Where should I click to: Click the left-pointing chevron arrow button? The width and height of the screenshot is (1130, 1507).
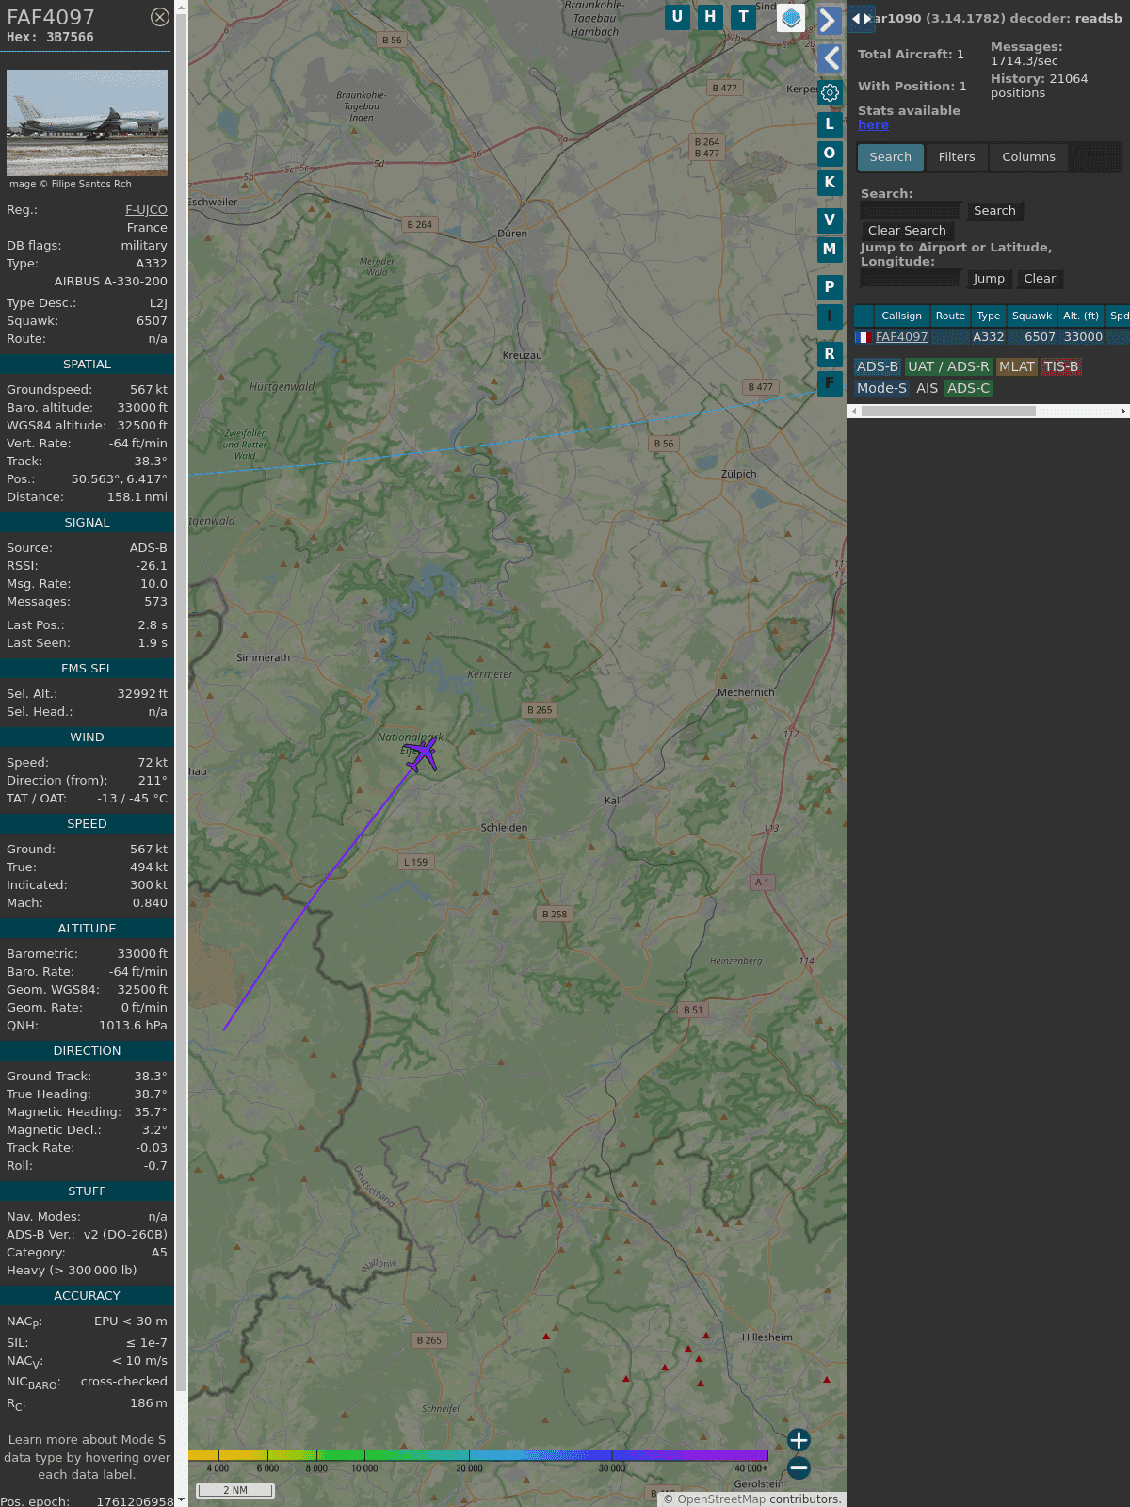coord(829,58)
